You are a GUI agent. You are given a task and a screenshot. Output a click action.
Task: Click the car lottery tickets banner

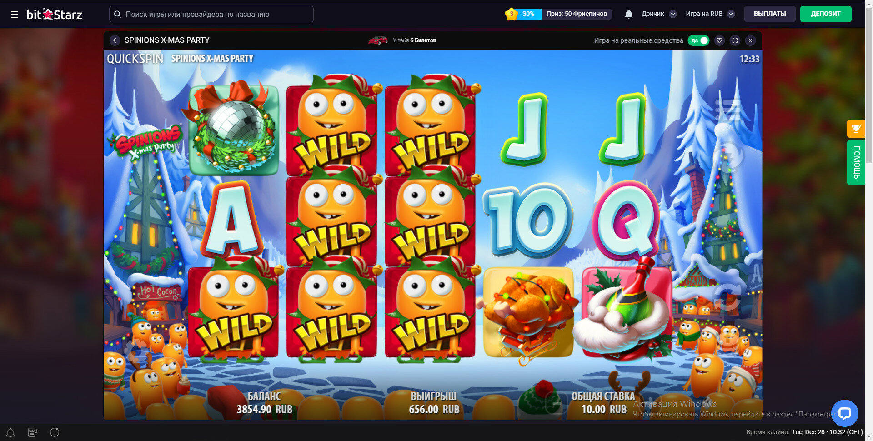click(402, 40)
